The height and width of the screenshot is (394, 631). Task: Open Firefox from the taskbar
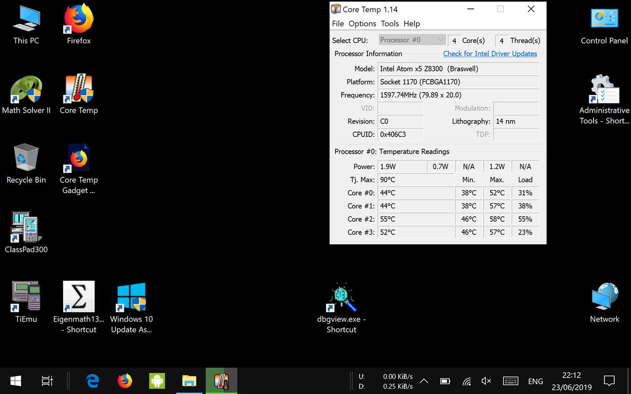tap(125, 381)
